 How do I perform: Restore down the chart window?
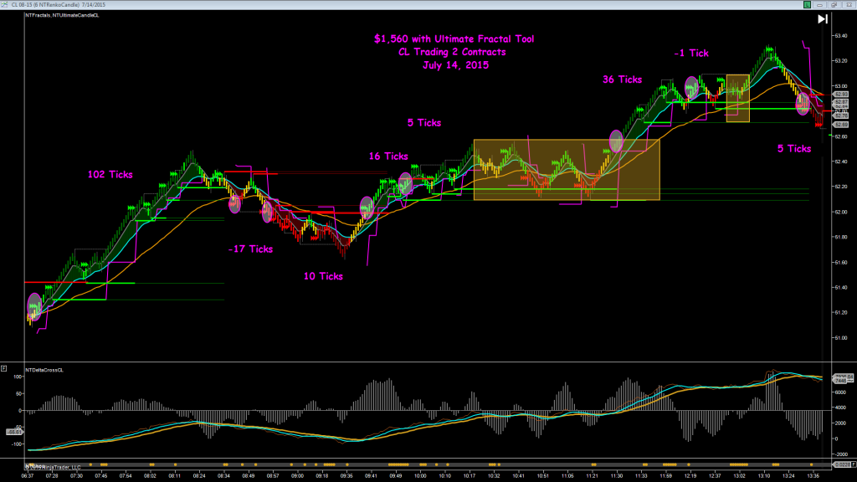coord(834,4)
